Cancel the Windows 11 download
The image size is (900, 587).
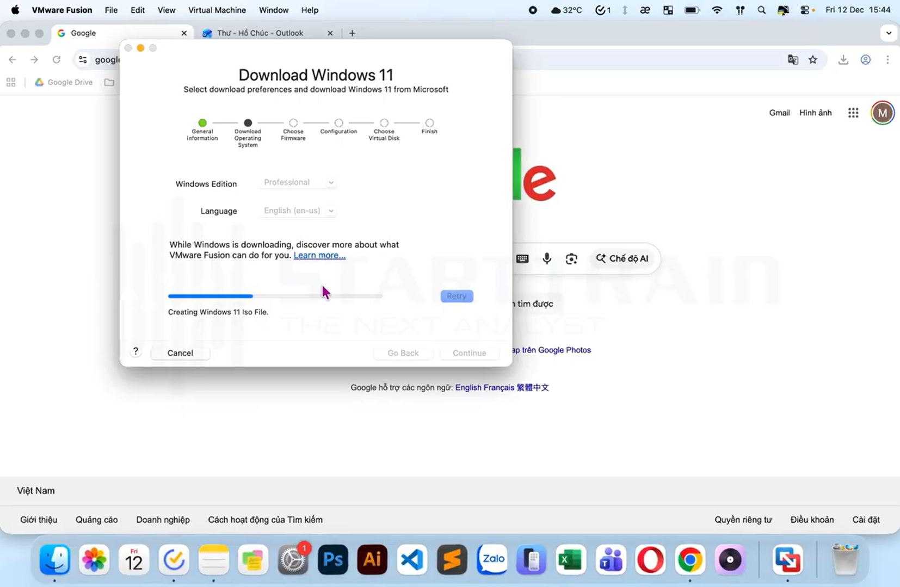tap(180, 353)
